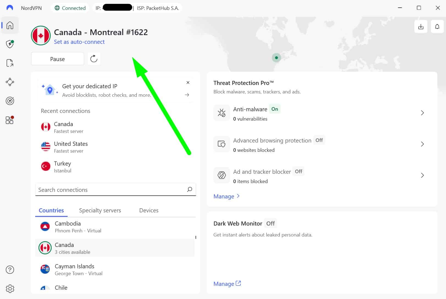The image size is (446, 299).
Task: Click the search magnifier icon
Action: point(190,189)
